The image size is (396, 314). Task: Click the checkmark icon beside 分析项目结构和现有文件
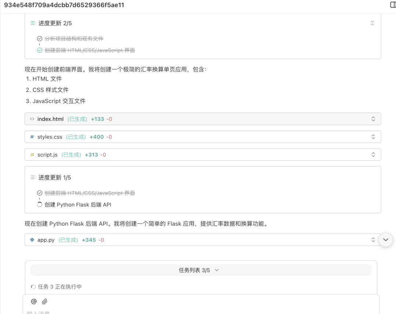click(40, 38)
